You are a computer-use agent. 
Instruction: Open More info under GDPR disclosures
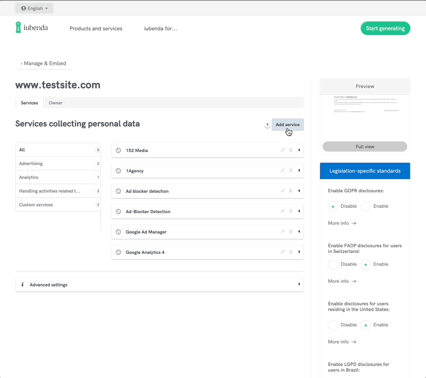click(342, 223)
